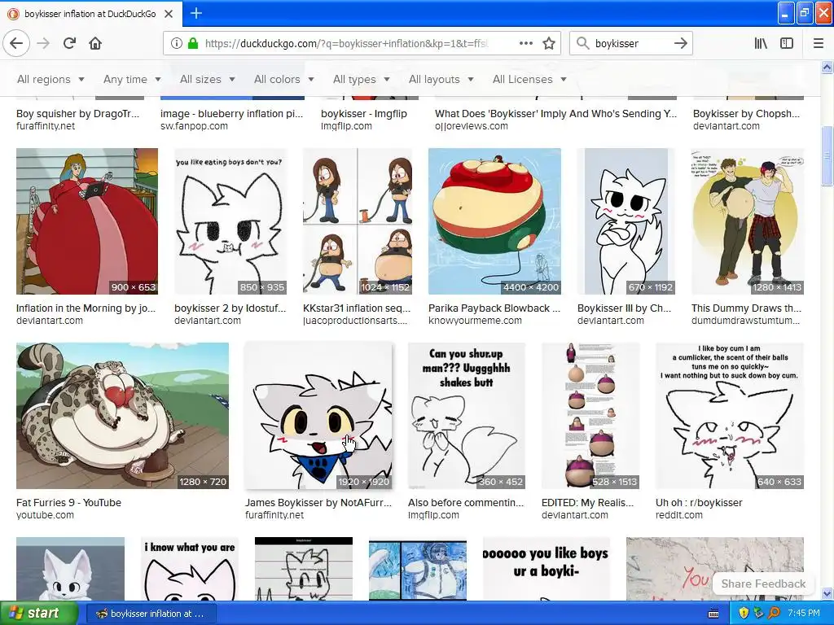Go back to the previous page
Viewport: 834px width, 625px height.
[16, 43]
